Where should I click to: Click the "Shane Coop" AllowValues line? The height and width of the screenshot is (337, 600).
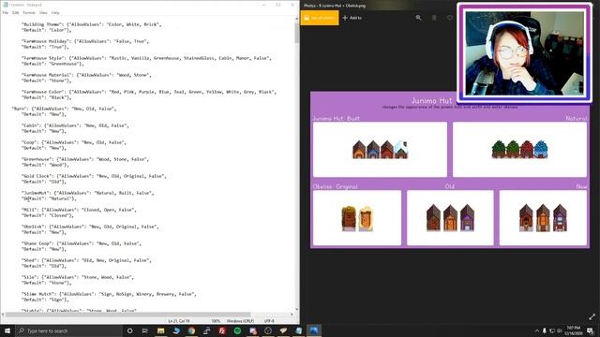click(82, 243)
